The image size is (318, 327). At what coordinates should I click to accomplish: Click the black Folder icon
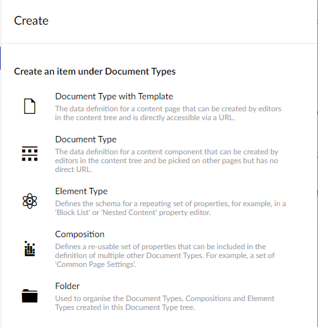pyautogui.click(x=30, y=296)
